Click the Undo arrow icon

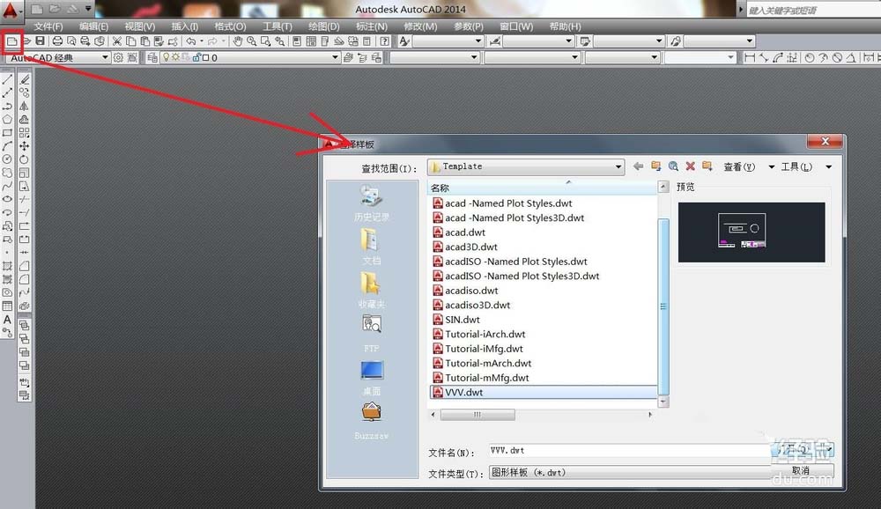tap(191, 41)
